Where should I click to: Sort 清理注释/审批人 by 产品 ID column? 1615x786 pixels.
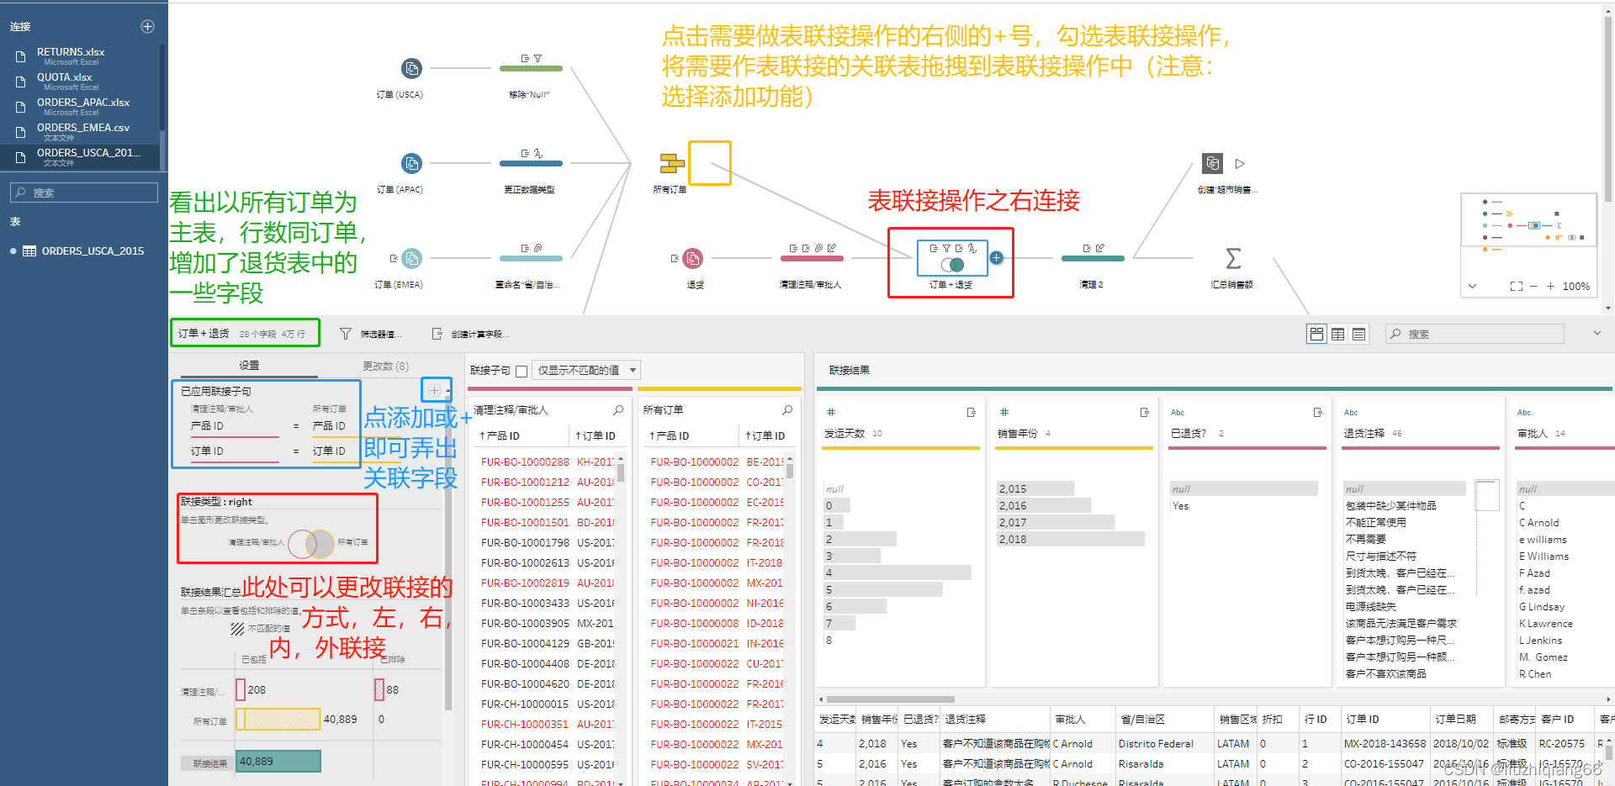500,435
